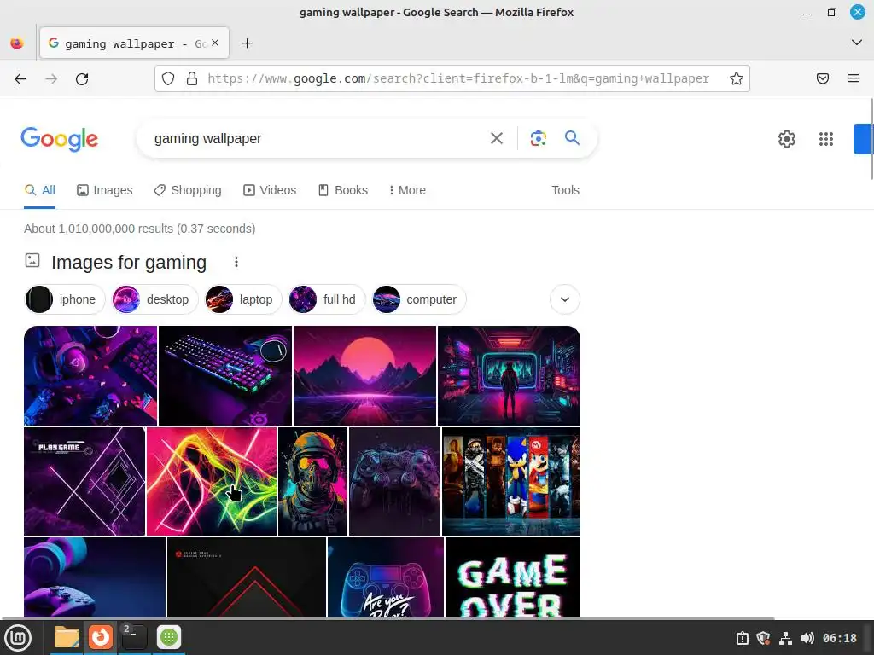Expand the More search categories menu
The height and width of the screenshot is (655, 874).
tap(407, 190)
